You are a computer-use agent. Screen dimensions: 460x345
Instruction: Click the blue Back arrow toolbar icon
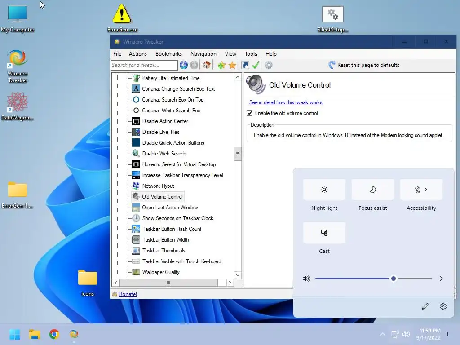tap(184, 65)
